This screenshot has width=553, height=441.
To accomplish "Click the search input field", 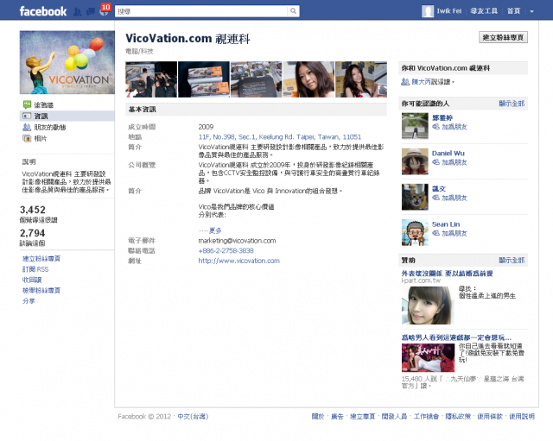I will (201, 11).
